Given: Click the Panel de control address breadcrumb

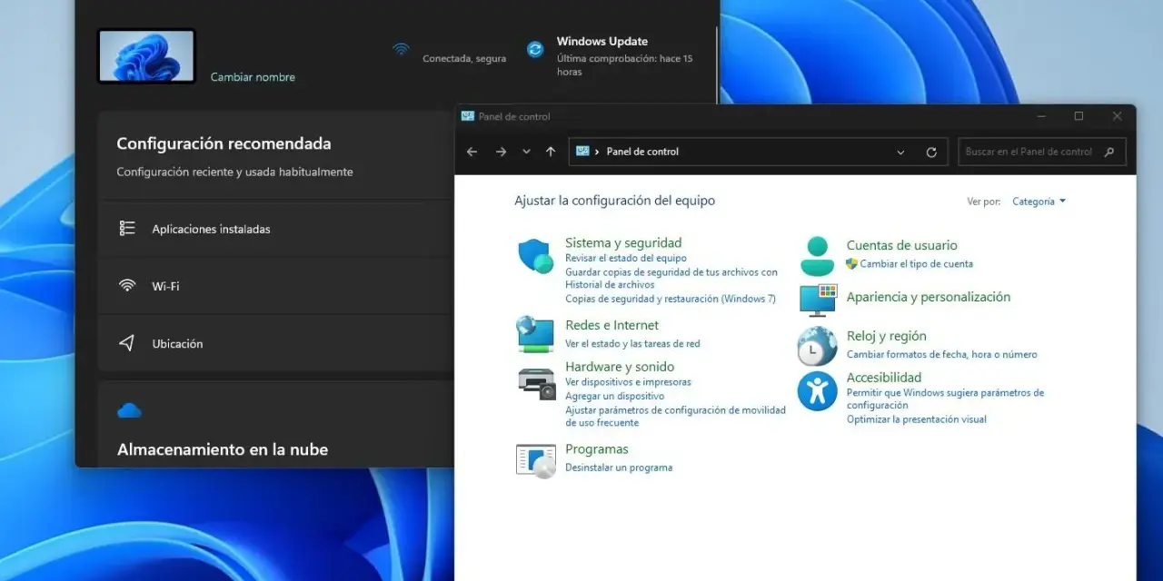Looking at the screenshot, I should (x=642, y=152).
